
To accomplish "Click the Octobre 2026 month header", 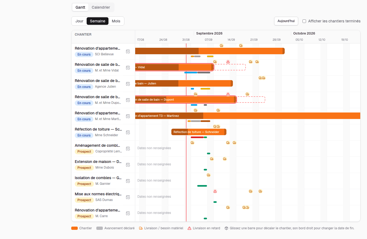I will click(304, 33).
